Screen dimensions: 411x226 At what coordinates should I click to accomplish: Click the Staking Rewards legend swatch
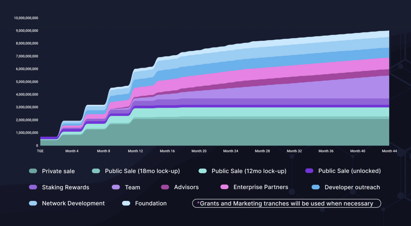(x=33, y=187)
